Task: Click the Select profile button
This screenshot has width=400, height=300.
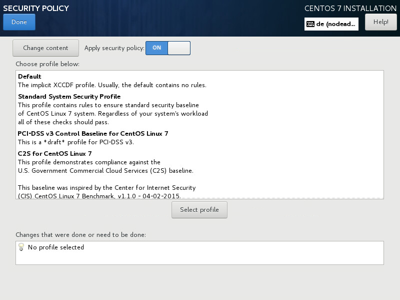Action: click(x=199, y=210)
